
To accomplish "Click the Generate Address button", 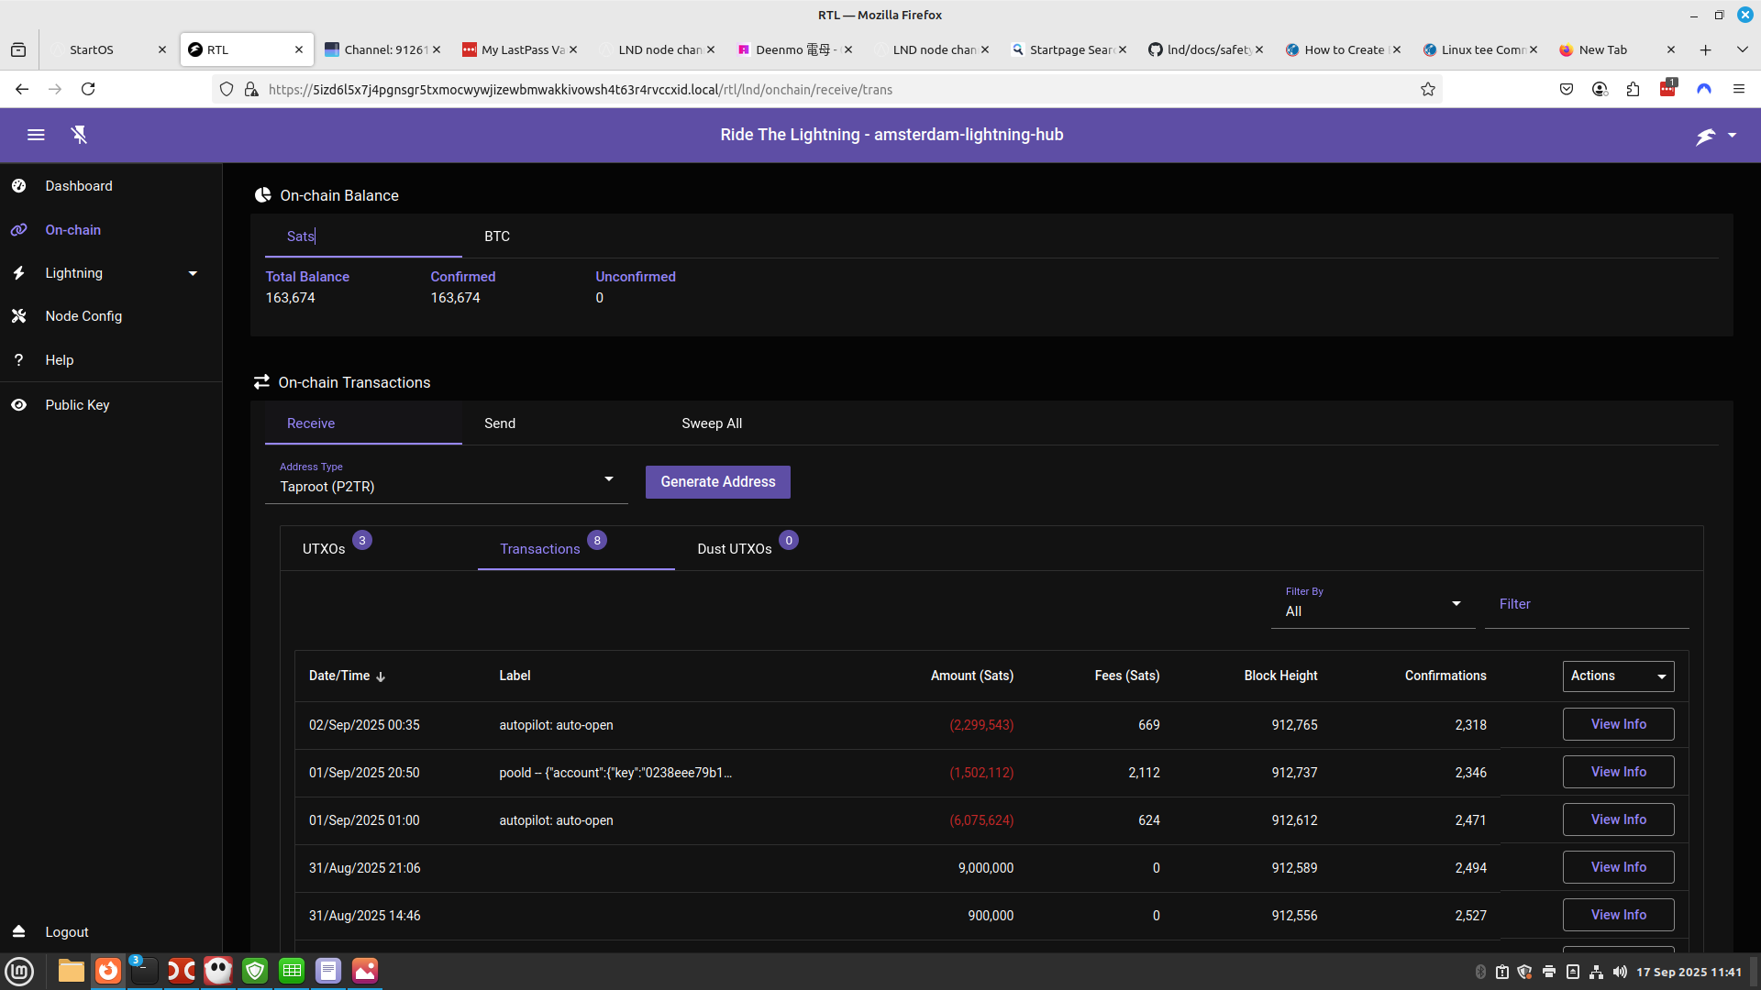I will click(717, 482).
